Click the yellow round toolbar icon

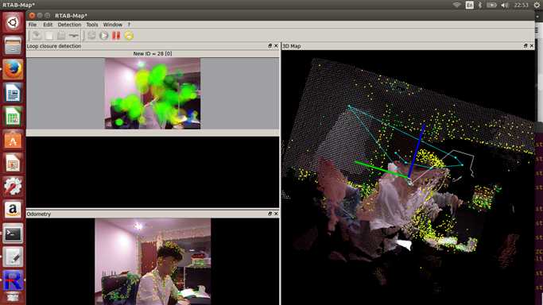[129, 35]
